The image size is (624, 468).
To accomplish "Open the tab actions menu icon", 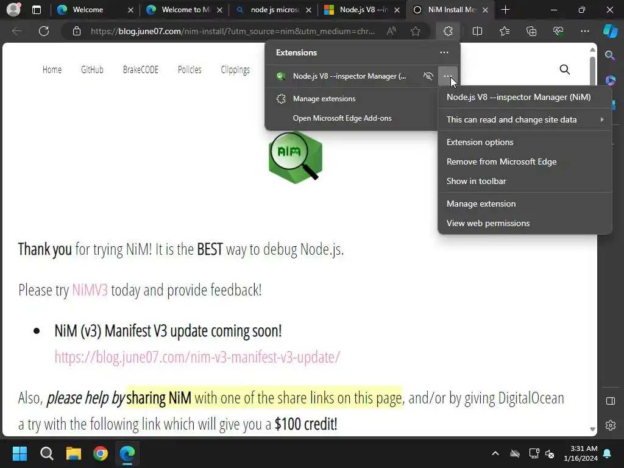I will [x=37, y=10].
